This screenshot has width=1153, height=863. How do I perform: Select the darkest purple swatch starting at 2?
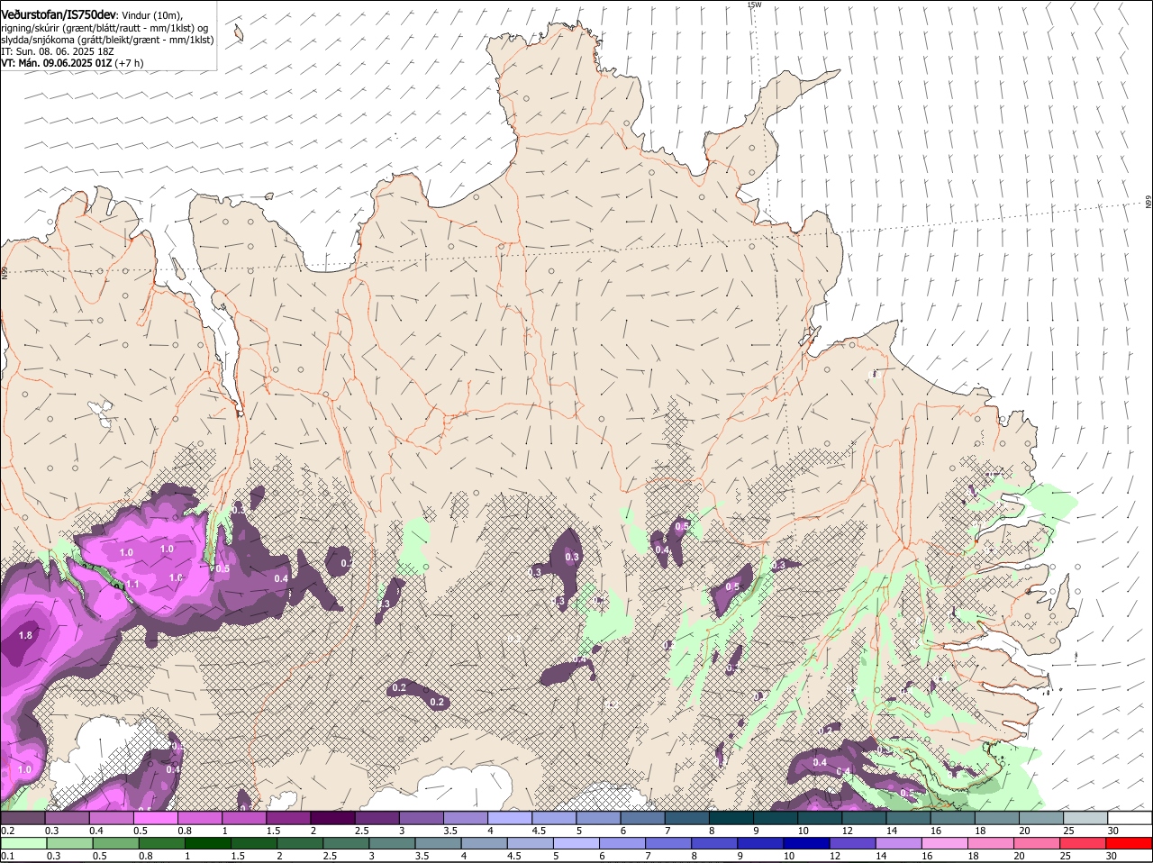pyautogui.click(x=332, y=818)
